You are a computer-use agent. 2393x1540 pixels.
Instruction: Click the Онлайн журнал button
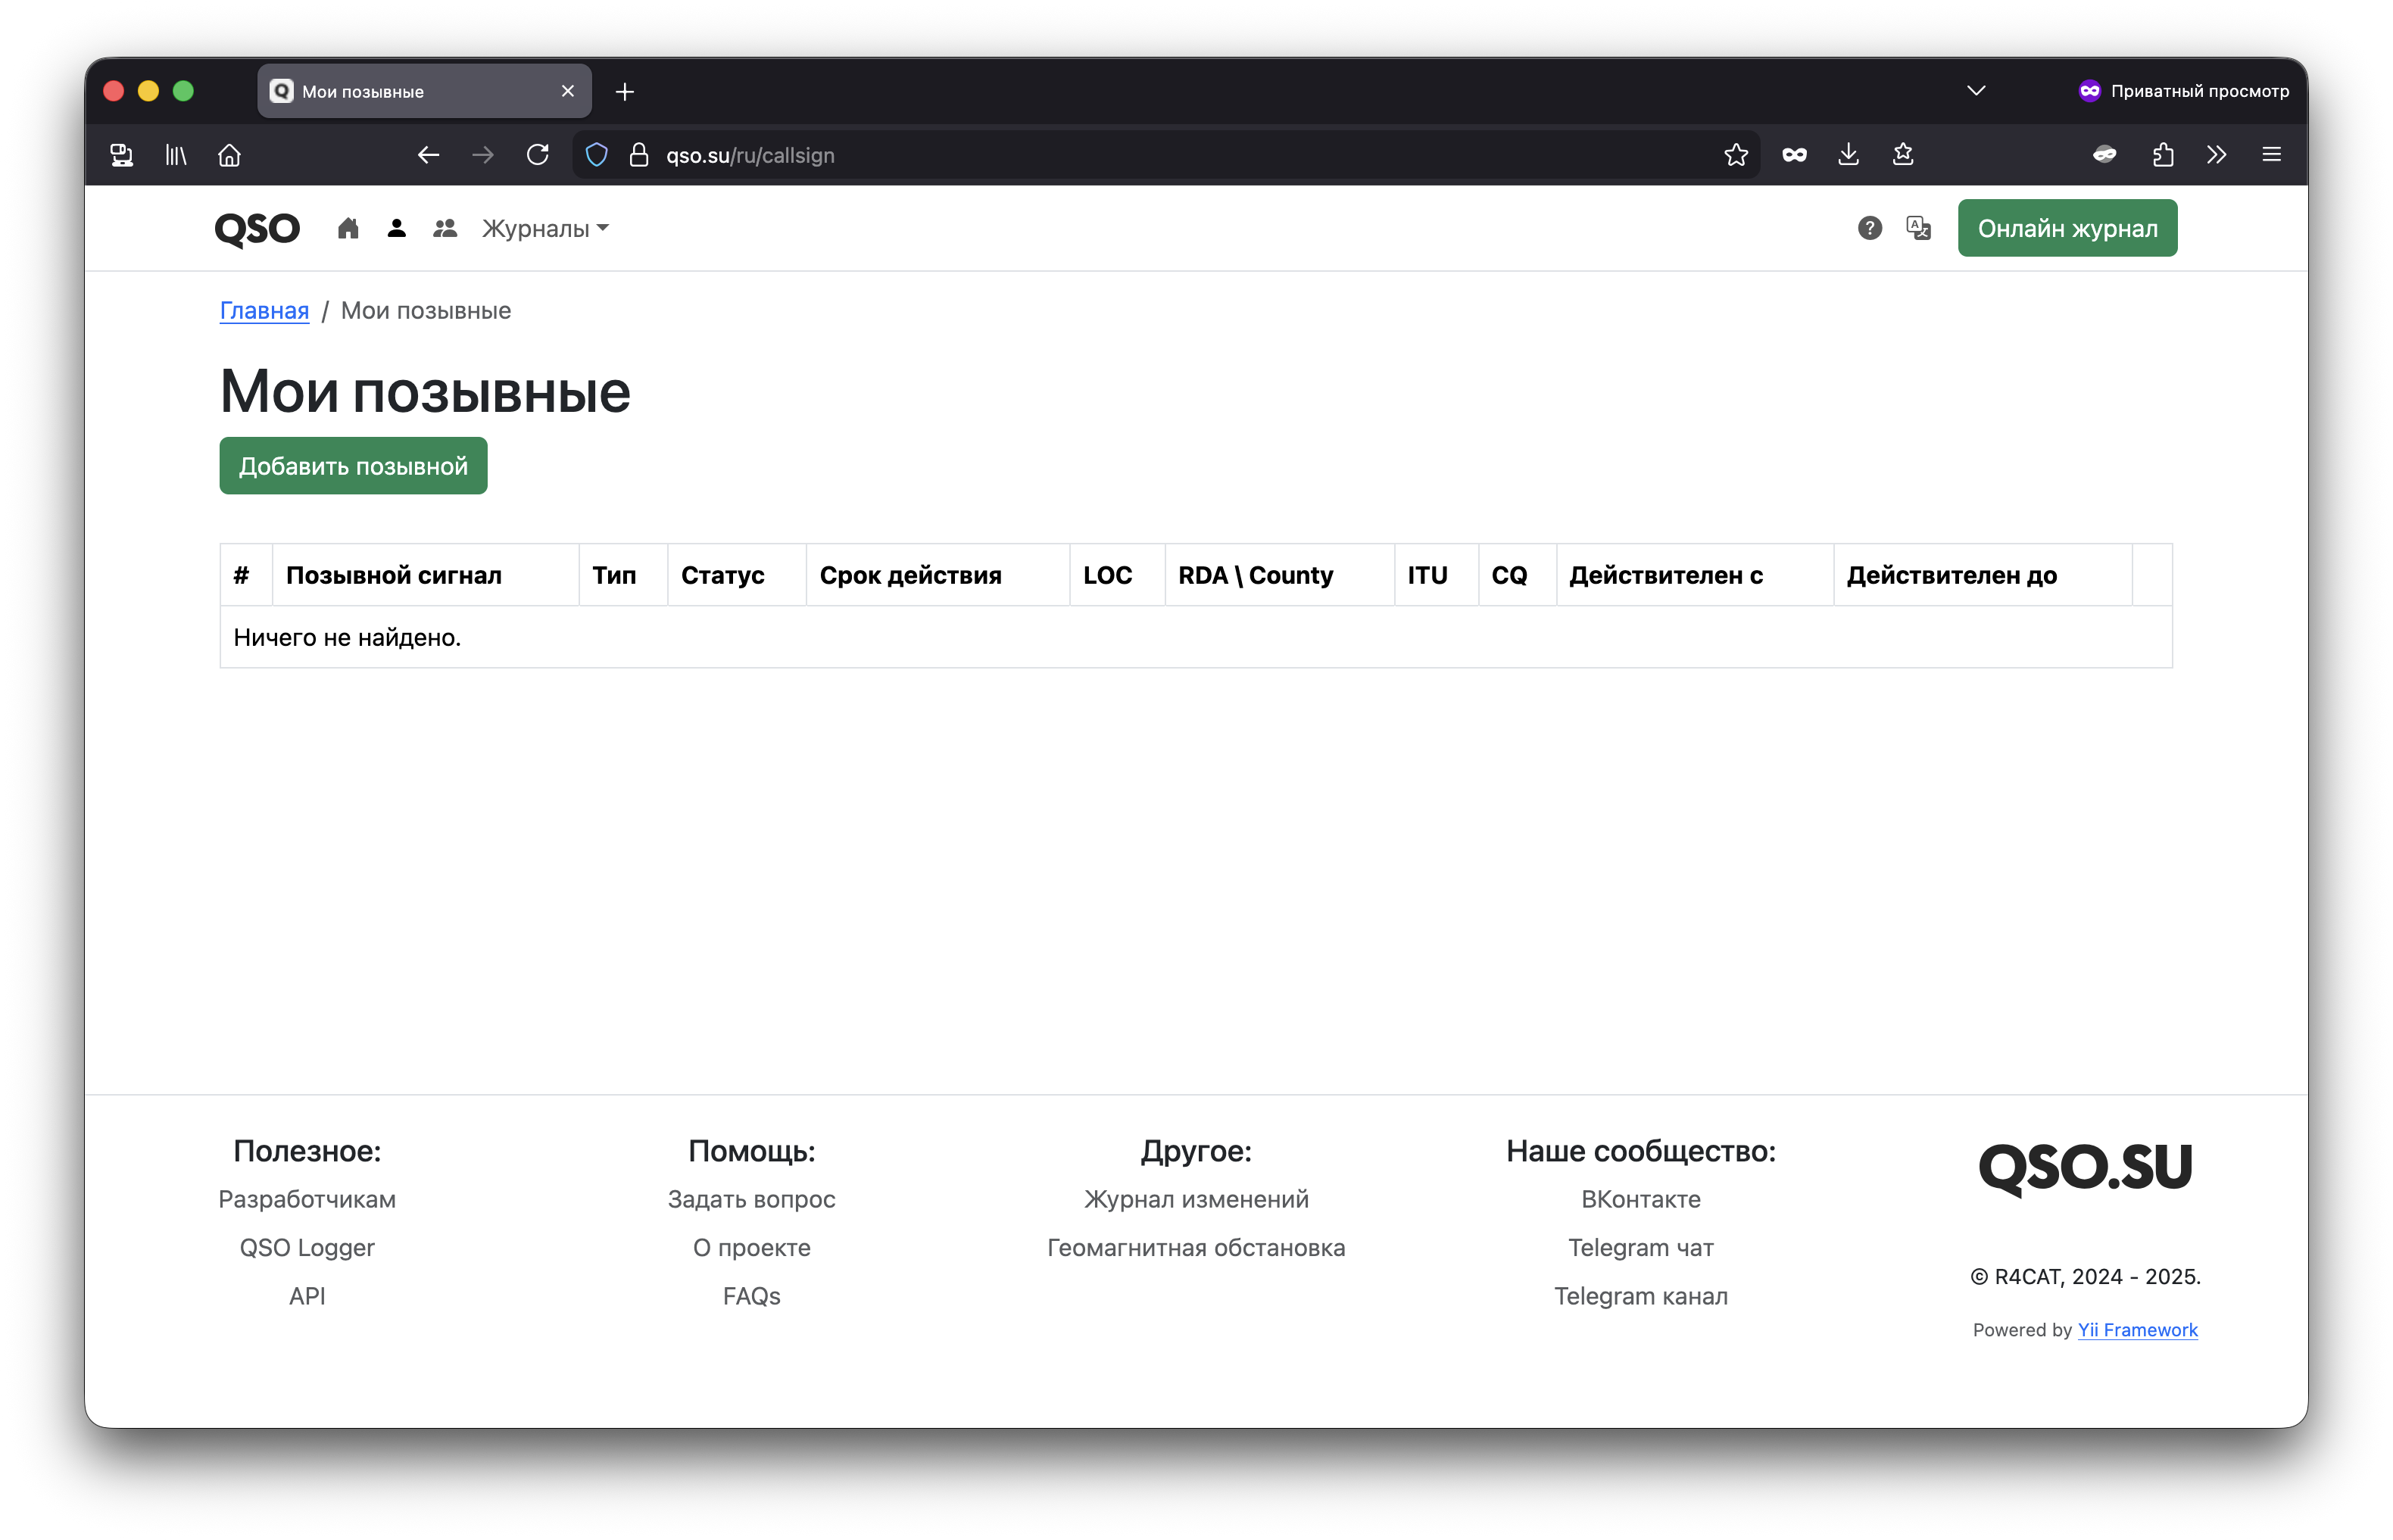point(2067,229)
